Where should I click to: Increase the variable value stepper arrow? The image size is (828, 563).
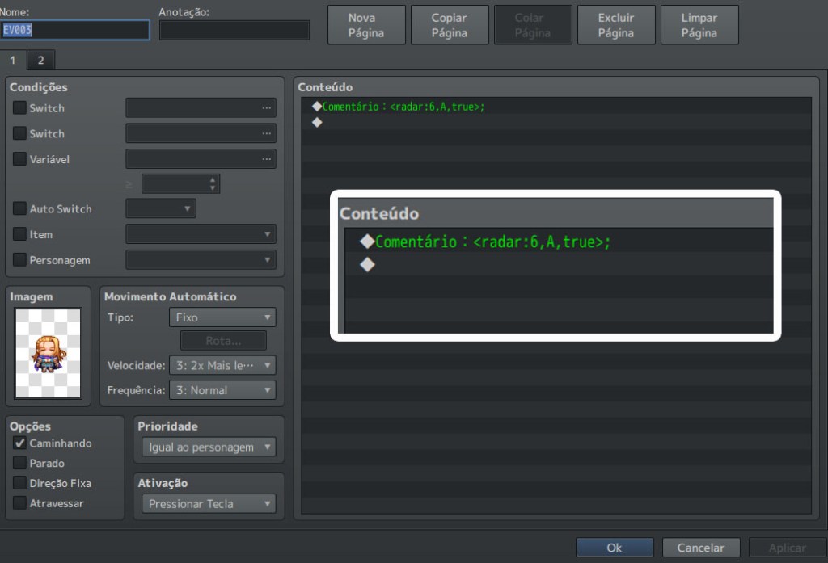point(213,179)
